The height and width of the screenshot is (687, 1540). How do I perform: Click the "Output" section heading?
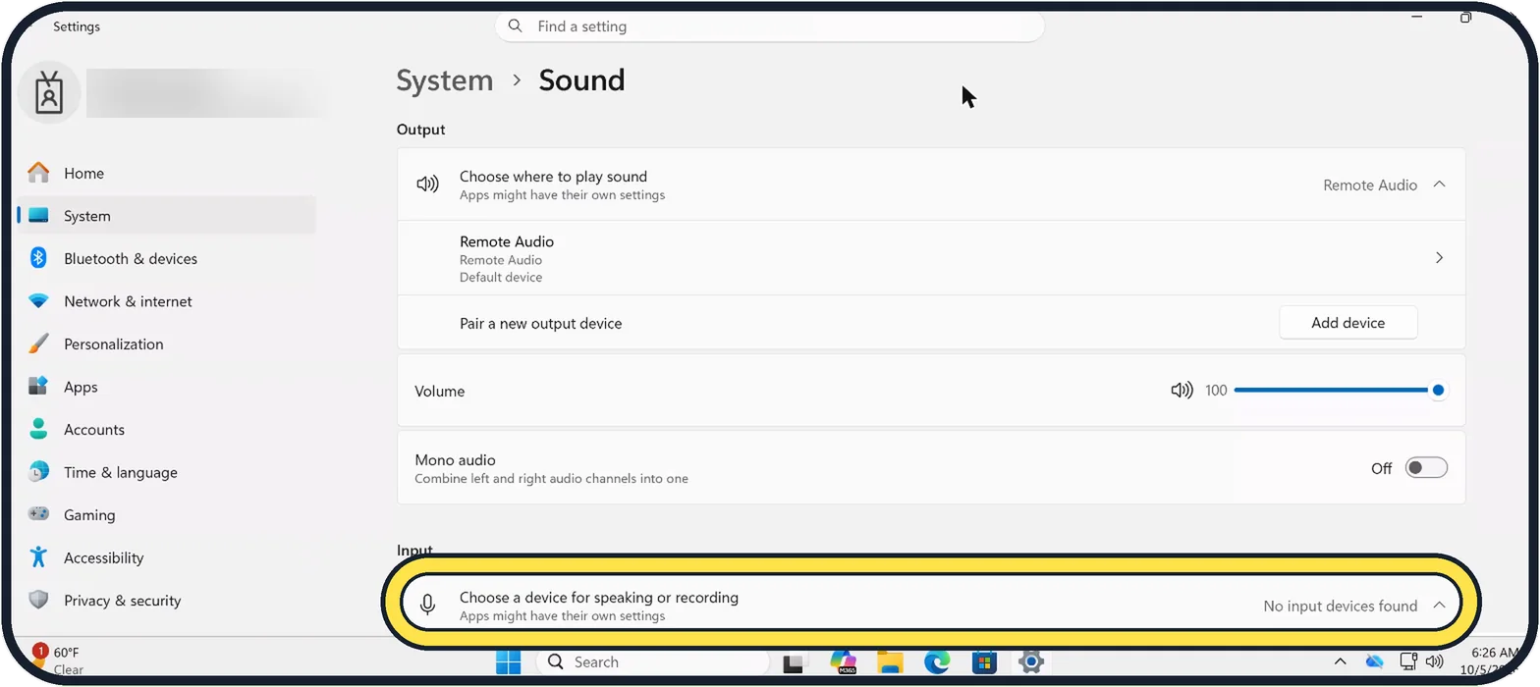[x=420, y=130]
